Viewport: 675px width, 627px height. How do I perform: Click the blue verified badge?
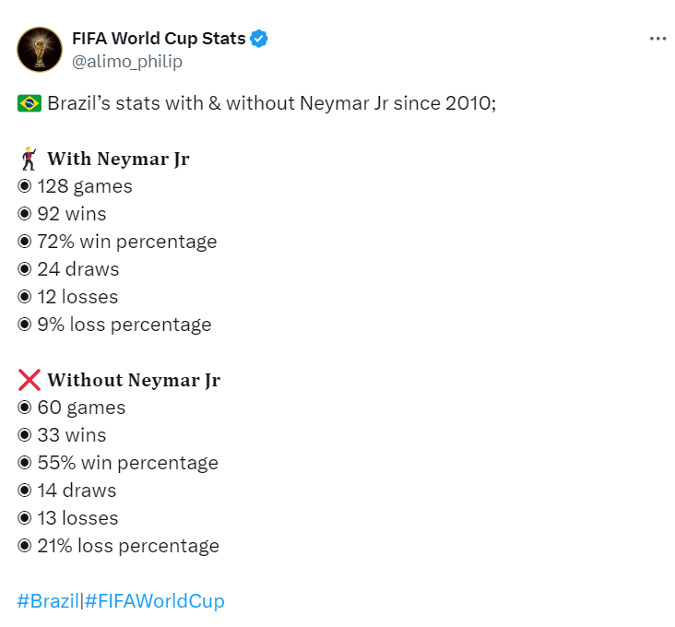click(x=260, y=39)
